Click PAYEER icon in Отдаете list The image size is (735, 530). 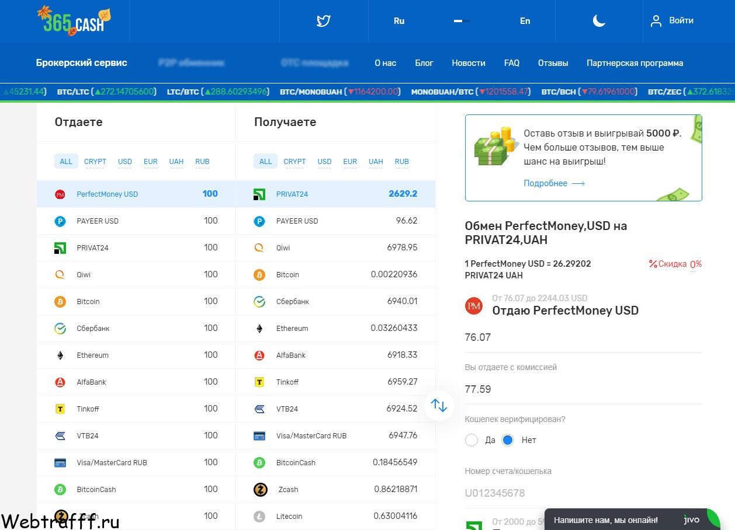click(x=60, y=221)
